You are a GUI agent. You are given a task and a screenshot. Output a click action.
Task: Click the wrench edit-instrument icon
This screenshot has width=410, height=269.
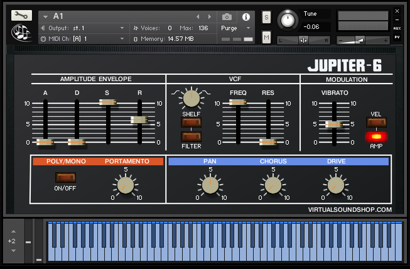coord(21,15)
